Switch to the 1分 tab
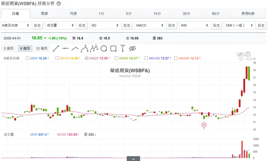Screen dimensions: 268x161 point(101,14)
